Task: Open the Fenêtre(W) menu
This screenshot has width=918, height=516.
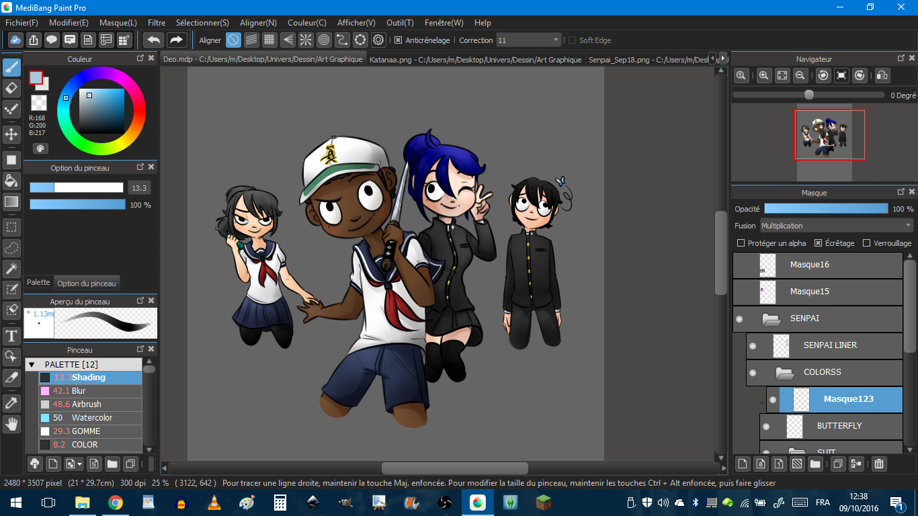Action: 444,22
